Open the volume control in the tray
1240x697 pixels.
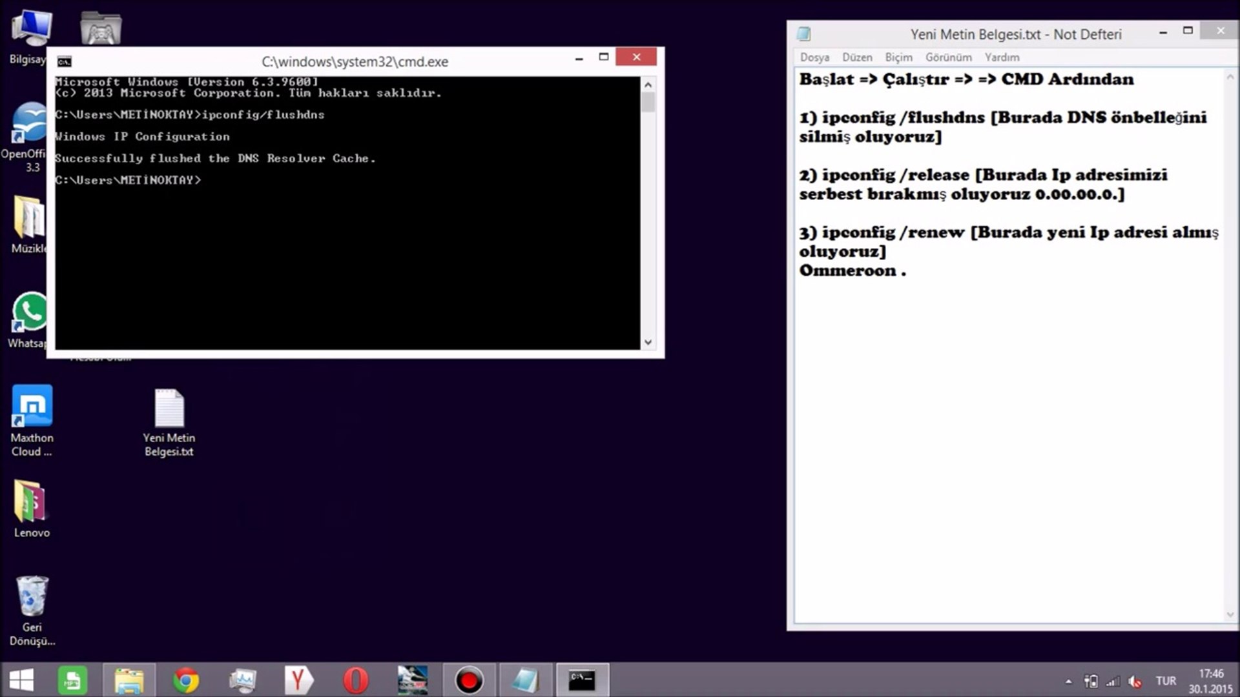(x=1135, y=681)
